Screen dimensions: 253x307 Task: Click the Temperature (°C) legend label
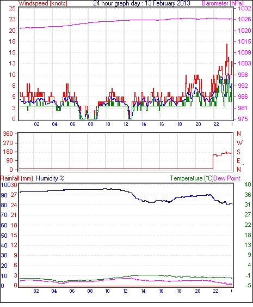point(192,178)
